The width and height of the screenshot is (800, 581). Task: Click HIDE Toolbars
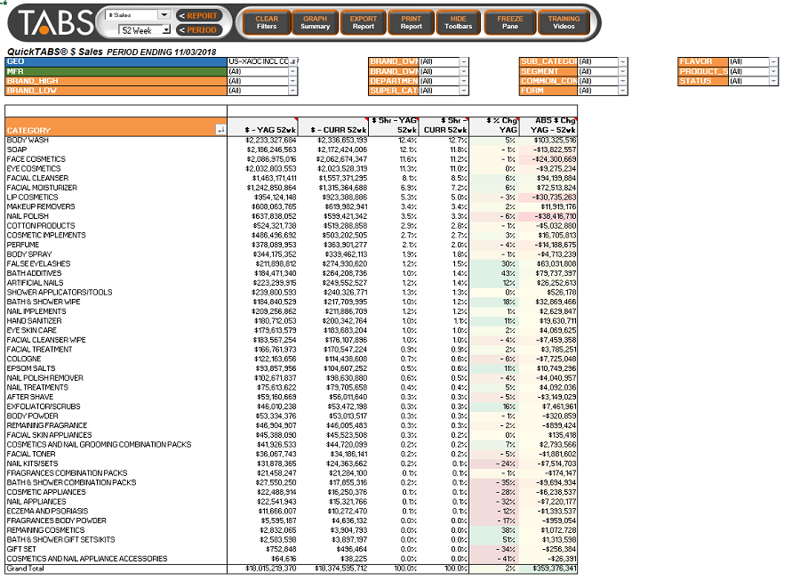[x=458, y=22]
